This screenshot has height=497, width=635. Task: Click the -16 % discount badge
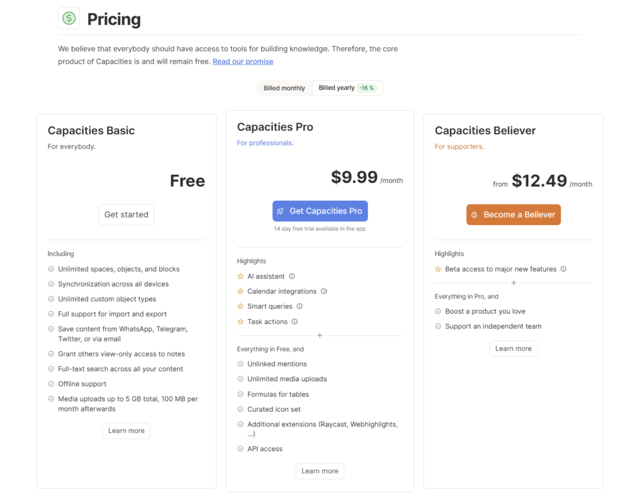[366, 88]
